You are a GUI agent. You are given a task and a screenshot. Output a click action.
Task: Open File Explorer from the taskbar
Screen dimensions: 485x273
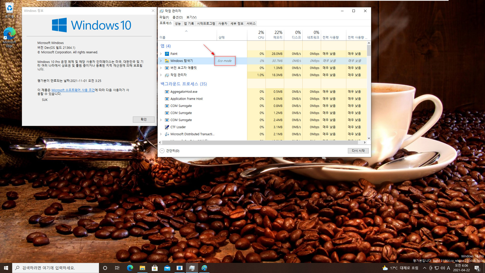tap(142, 268)
